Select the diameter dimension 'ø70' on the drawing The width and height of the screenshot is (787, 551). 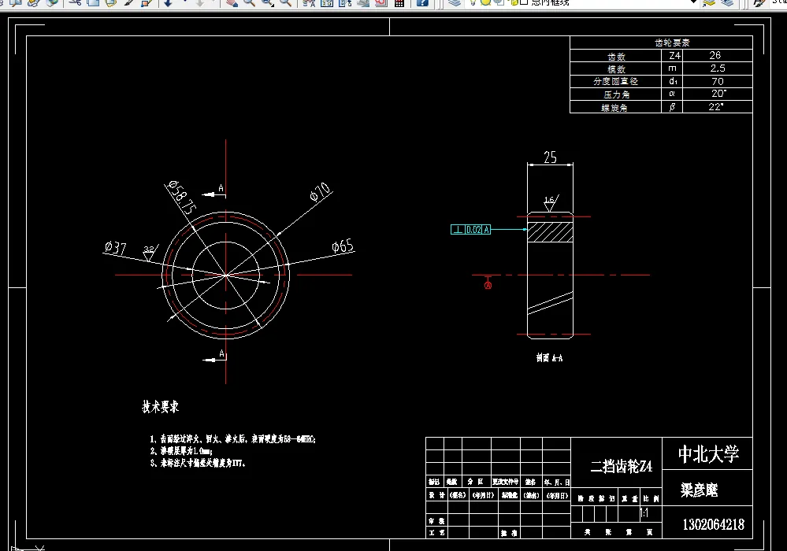(x=320, y=192)
